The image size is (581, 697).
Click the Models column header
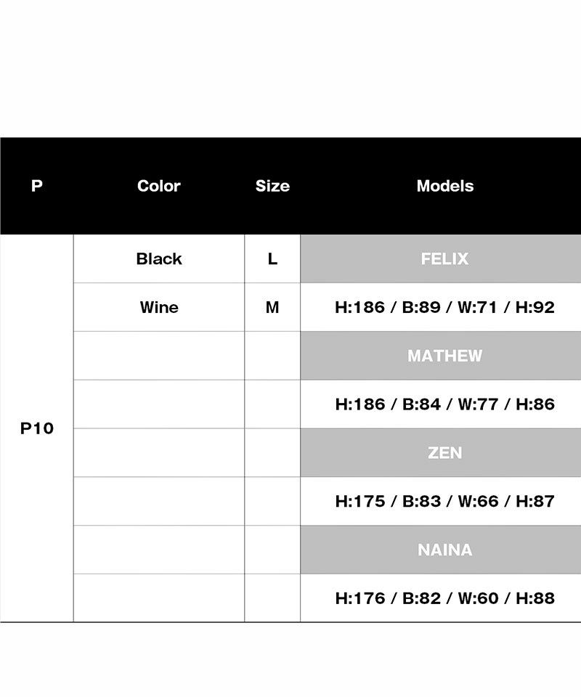[444, 186]
